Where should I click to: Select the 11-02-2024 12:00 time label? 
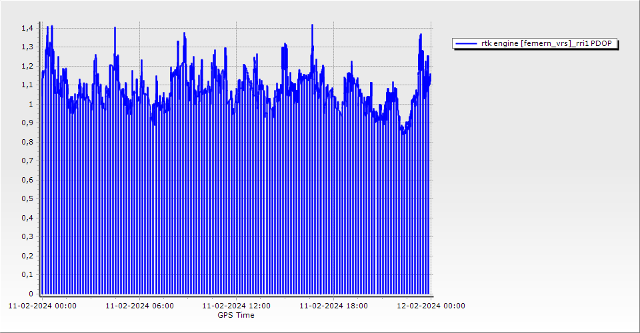point(236,306)
